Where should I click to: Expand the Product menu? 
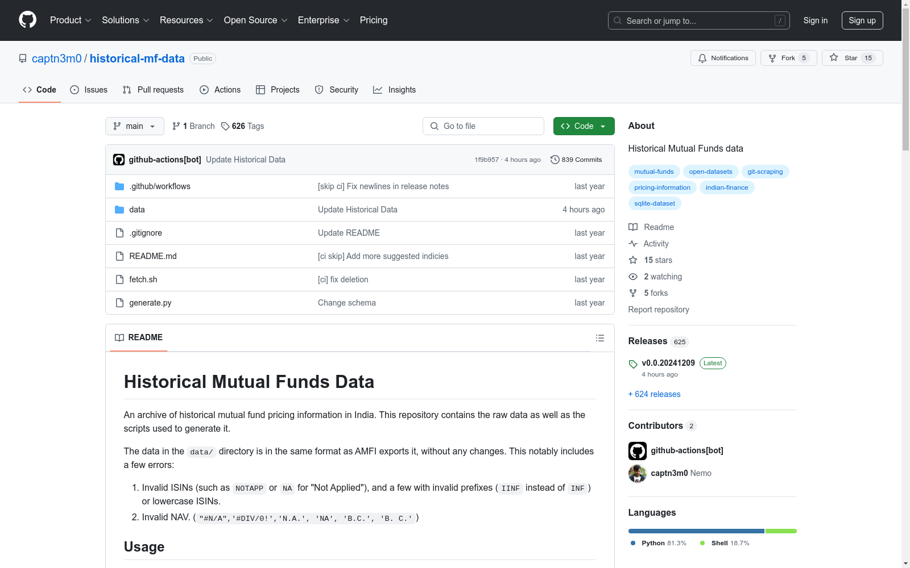(x=71, y=20)
